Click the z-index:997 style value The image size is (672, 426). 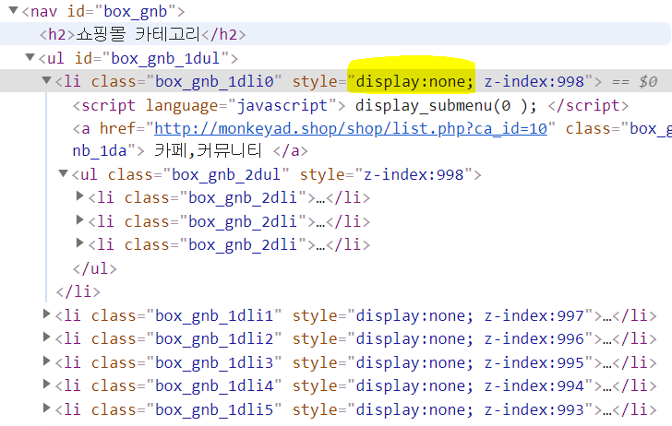(x=534, y=316)
